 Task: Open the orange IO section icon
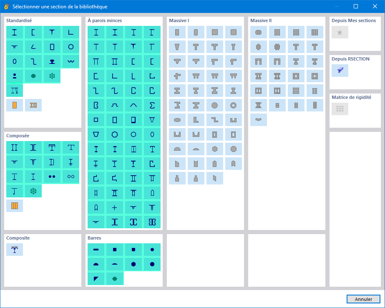point(33,105)
